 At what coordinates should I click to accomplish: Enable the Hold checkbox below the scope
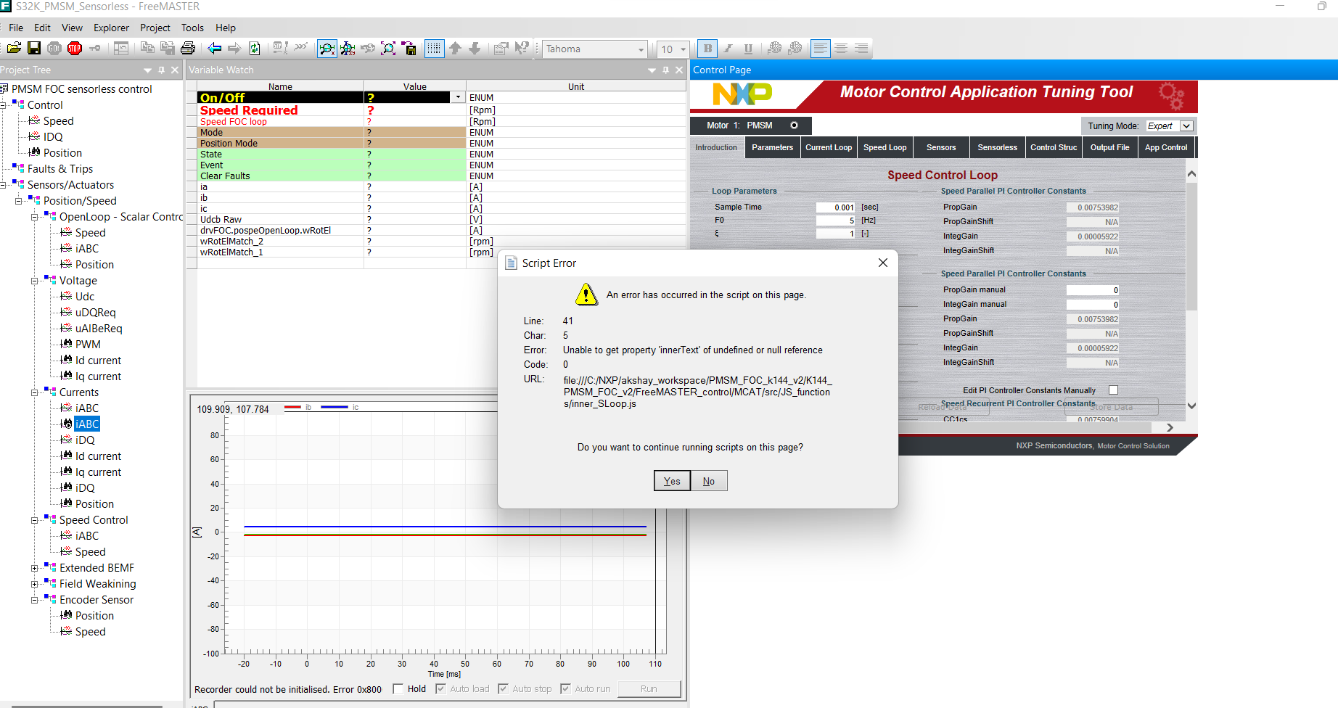point(398,688)
